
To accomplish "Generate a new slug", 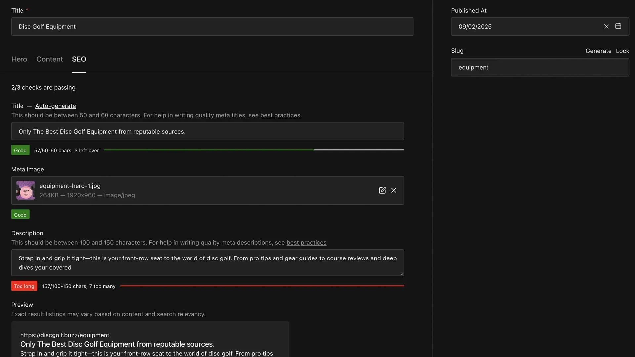I will (x=598, y=51).
